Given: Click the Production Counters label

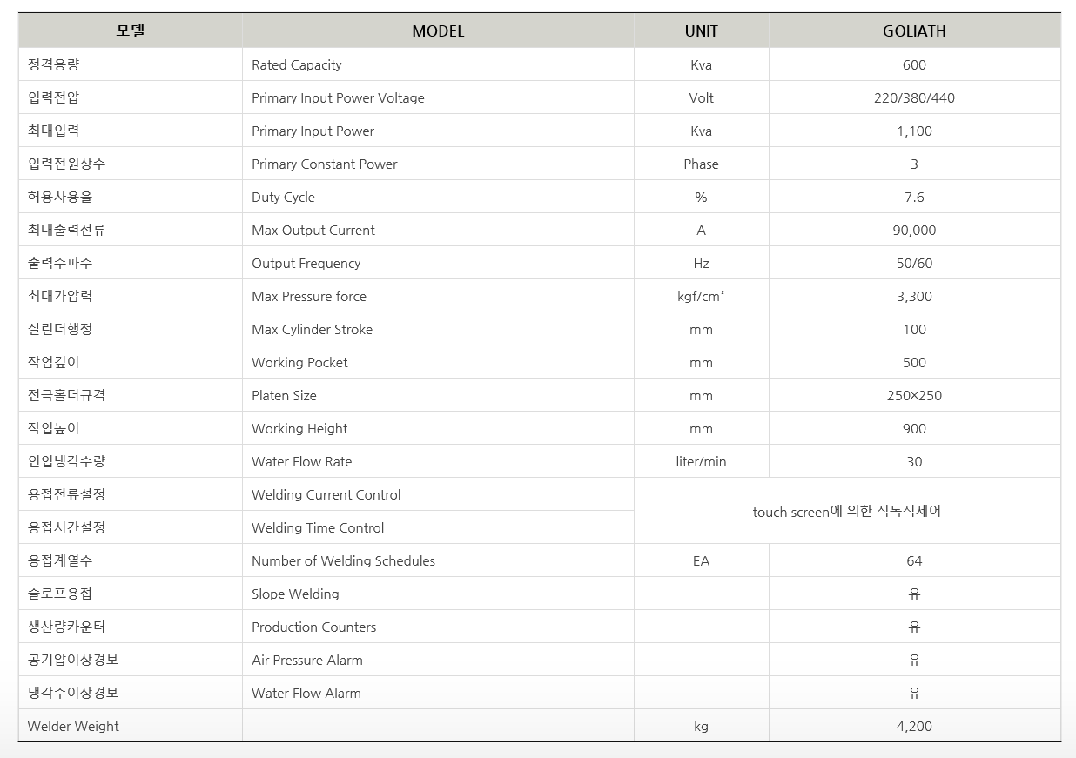Looking at the screenshot, I should pos(313,627).
